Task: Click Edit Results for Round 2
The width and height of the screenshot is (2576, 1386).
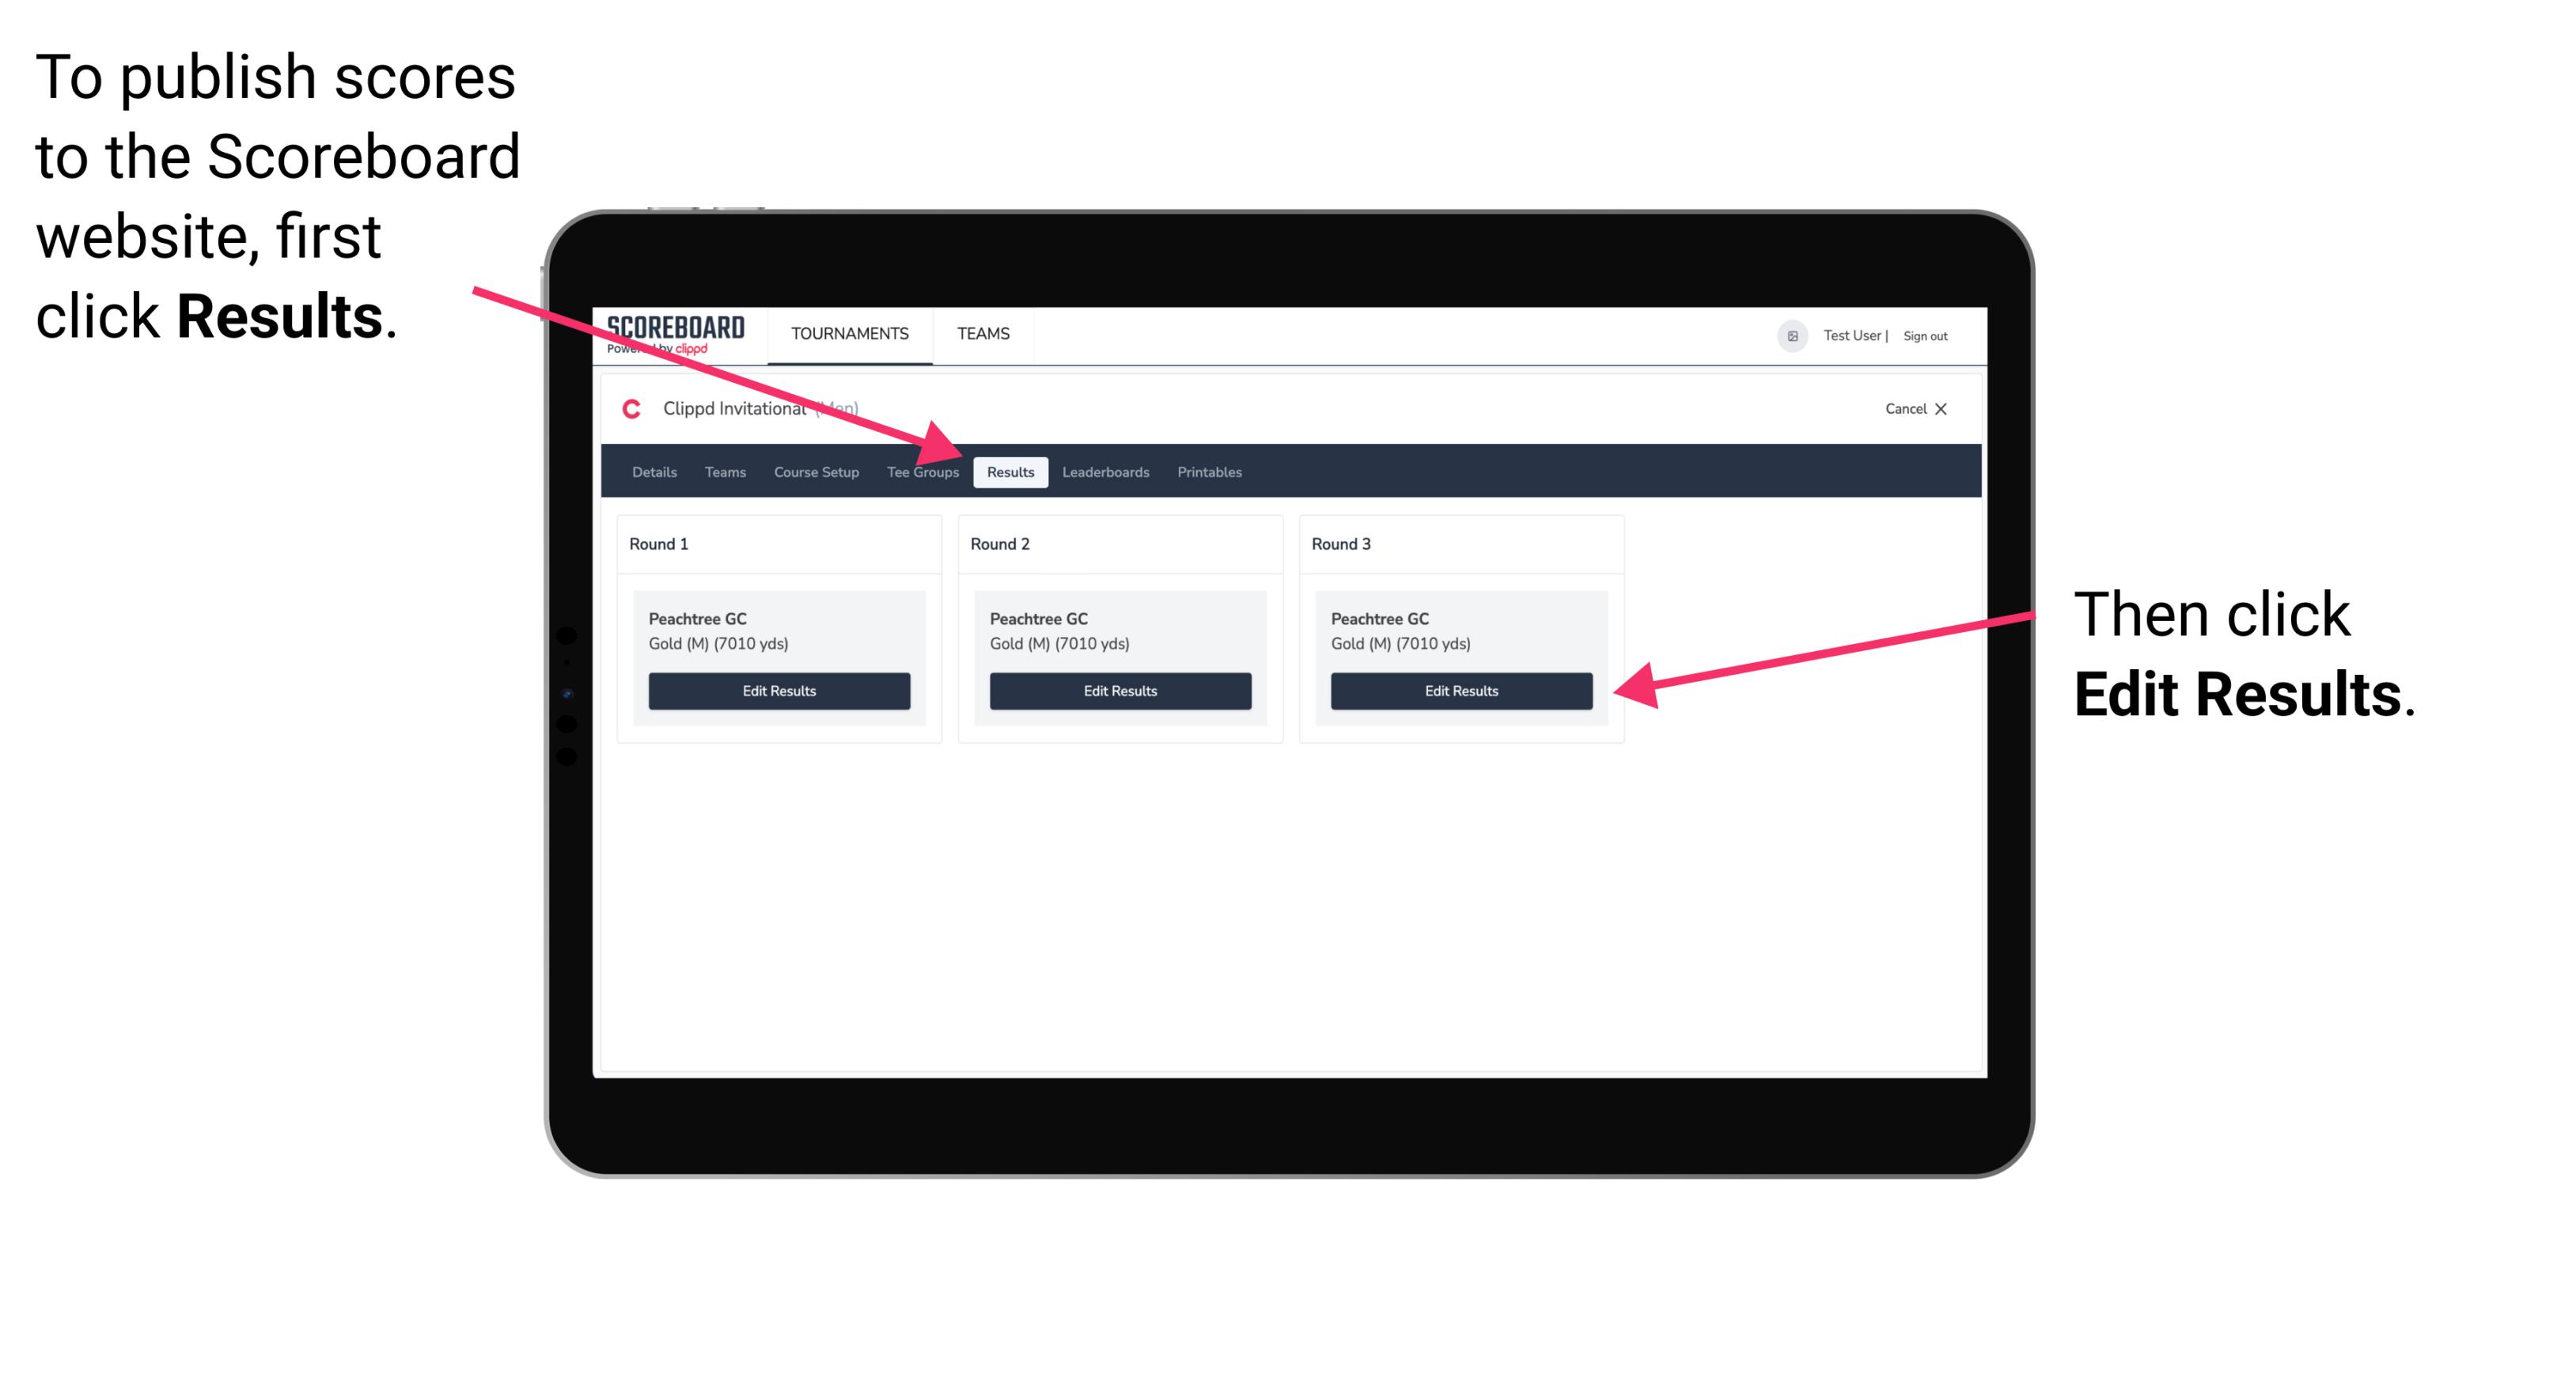Action: 1119,691
